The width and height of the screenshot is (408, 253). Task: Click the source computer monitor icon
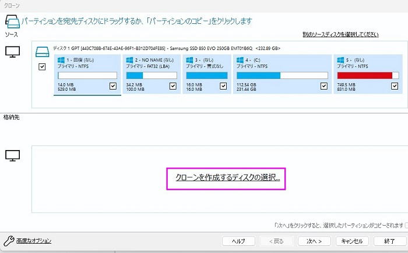pyautogui.click(x=12, y=52)
